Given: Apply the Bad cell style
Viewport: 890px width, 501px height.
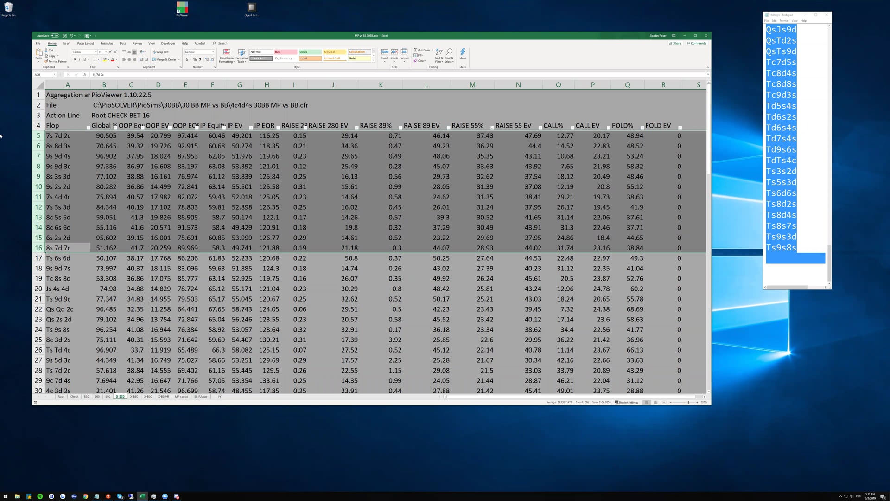Looking at the screenshot, I should pos(285,52).
